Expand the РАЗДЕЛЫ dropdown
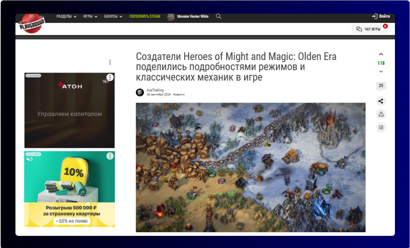410x248 pixels. pos(65,16)
